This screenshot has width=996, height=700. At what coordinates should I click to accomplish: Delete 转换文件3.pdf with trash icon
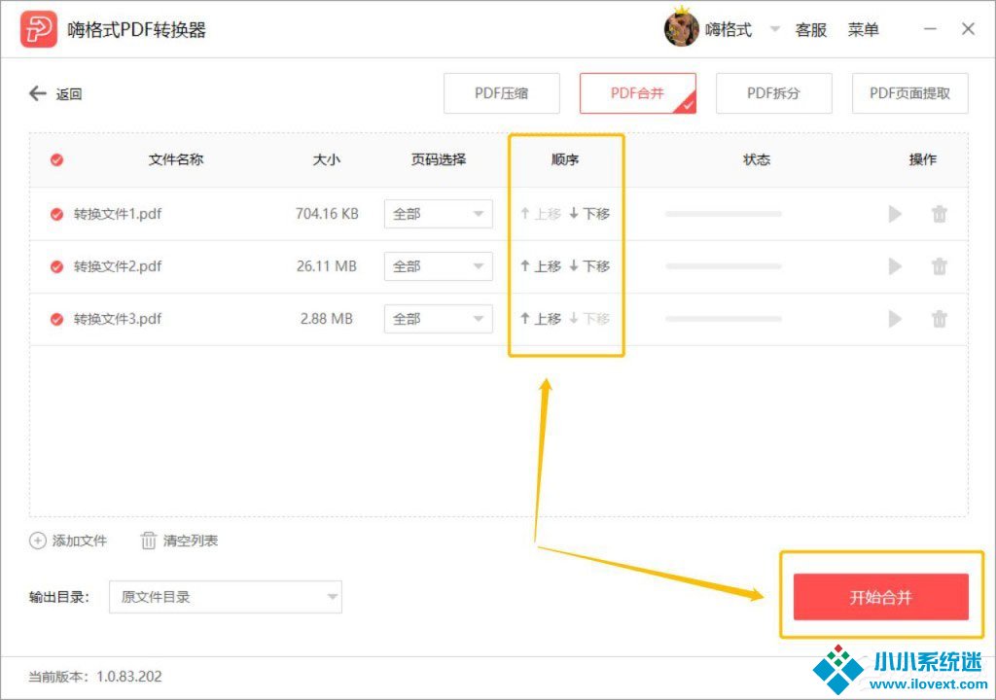point(939,319)
